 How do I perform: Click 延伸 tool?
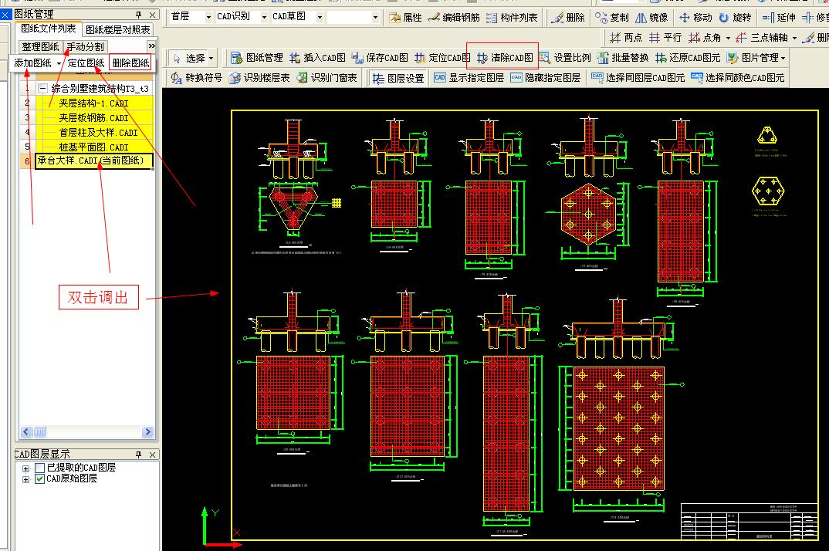pos(780,18)
